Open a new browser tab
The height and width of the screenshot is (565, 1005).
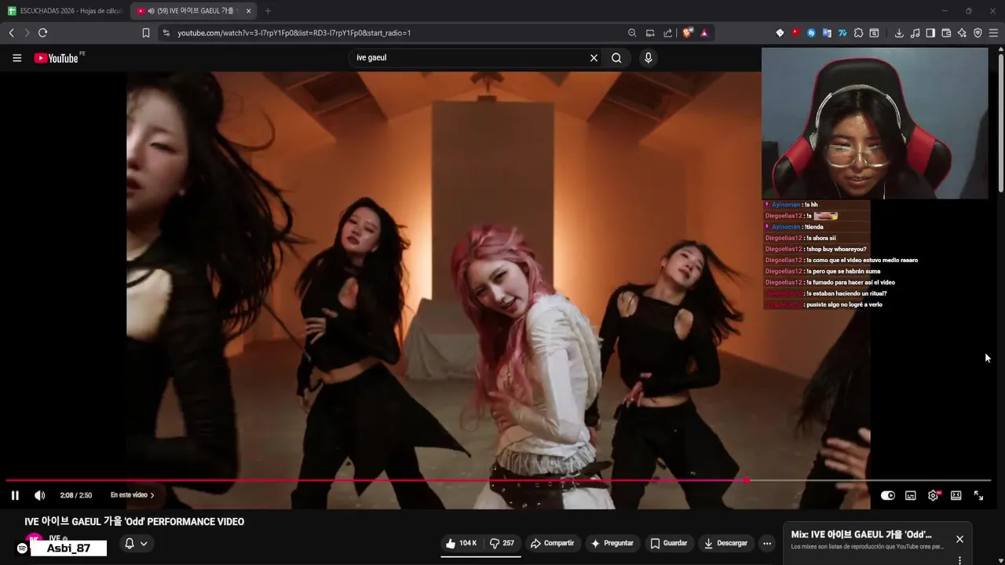(268, 11)
